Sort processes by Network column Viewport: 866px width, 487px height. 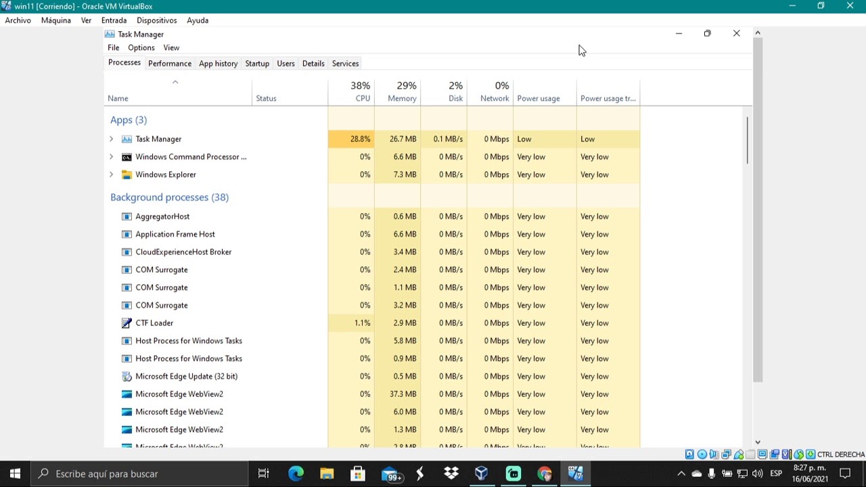coord(490,92)
